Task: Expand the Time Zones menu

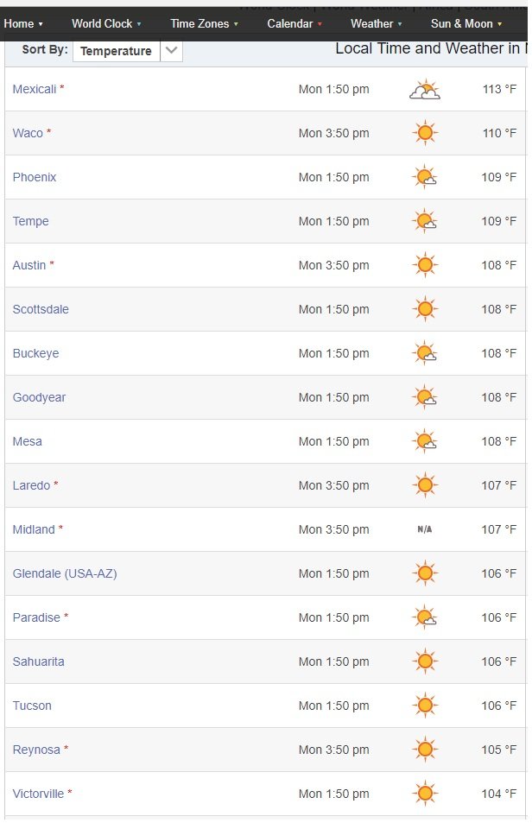Action: (x=206, y=24)
